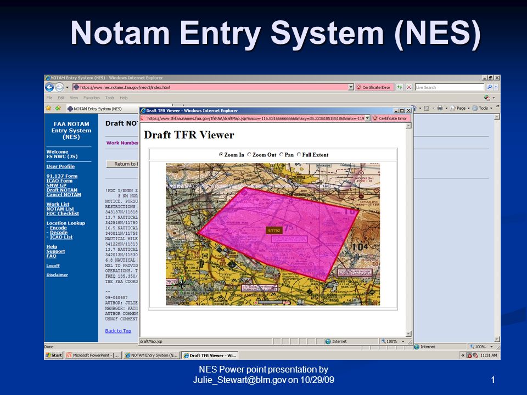Open the Tools dropdown on the command bar
The height and width of the screenshot is (395, 527).
click(x=483, y=108)
